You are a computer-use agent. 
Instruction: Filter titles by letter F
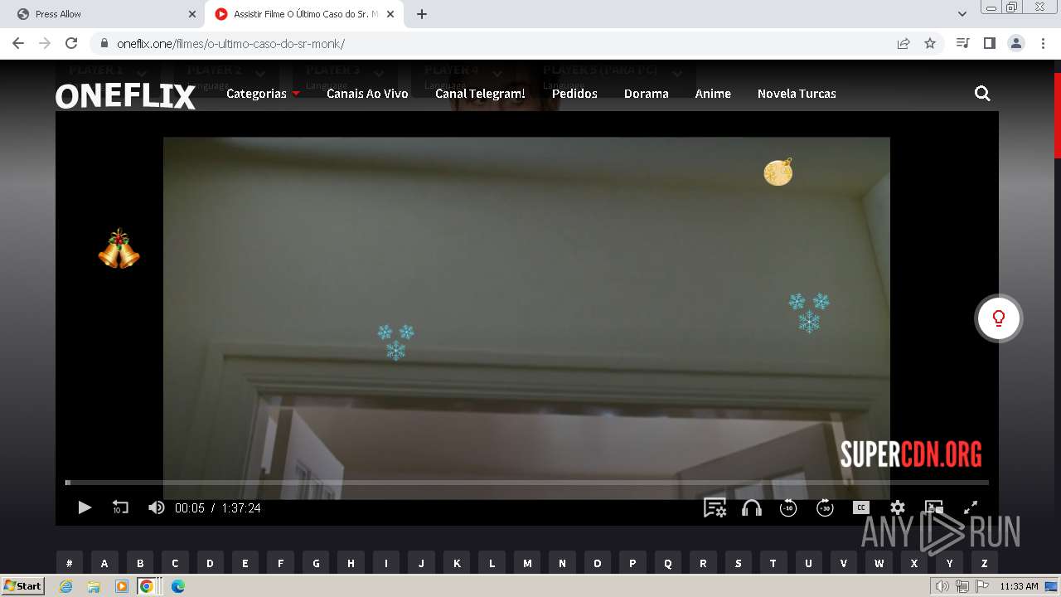280,563
